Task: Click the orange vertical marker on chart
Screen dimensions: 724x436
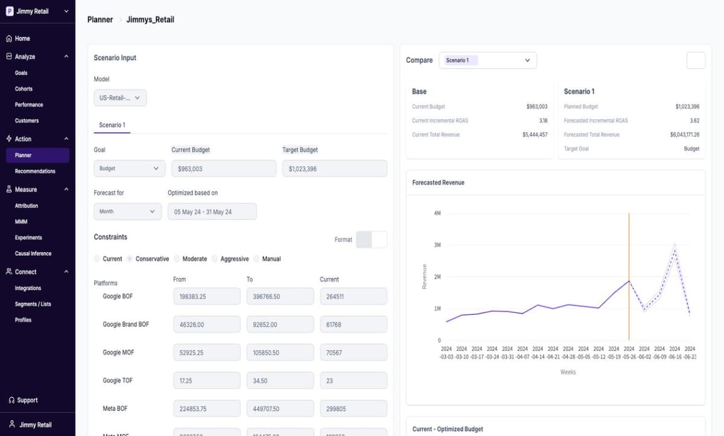Action: pos(629,277)
